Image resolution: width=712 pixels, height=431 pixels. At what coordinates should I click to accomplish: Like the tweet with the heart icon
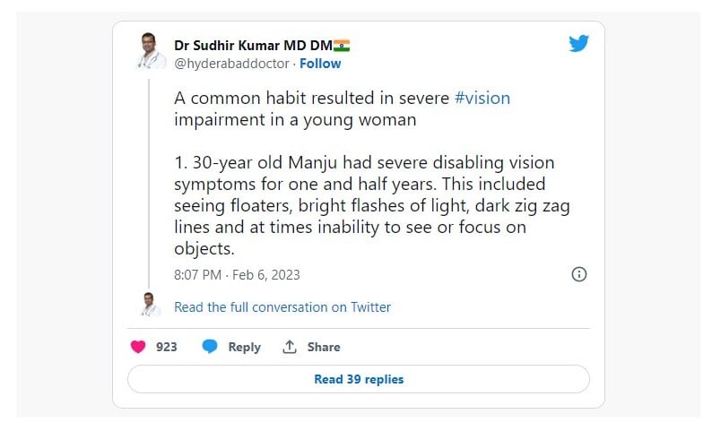pyautogui.click(x=138, y=347)
